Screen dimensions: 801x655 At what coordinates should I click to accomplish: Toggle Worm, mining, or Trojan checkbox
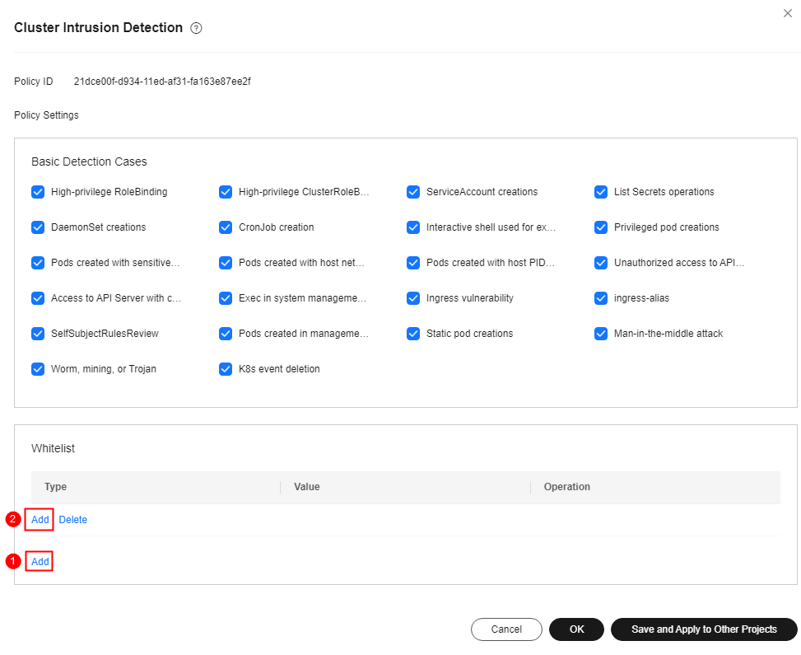38,369
